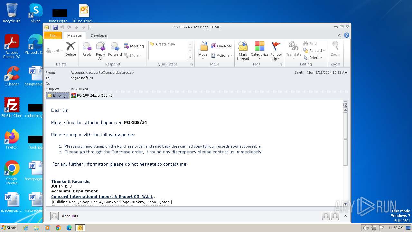412x232 pixels.
Task: Click the Windows Start button
Action: tap(9, 227)
